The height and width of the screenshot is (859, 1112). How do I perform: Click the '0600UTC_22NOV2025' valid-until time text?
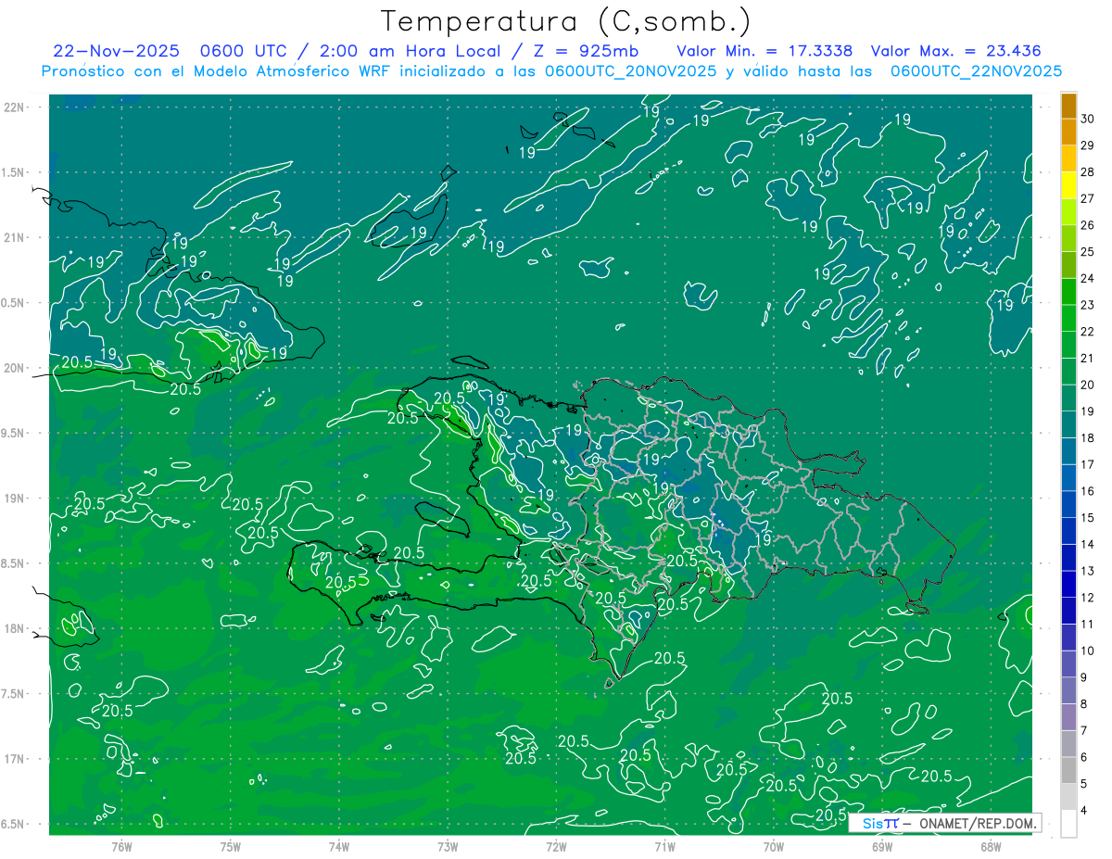(x=976, y=71)
